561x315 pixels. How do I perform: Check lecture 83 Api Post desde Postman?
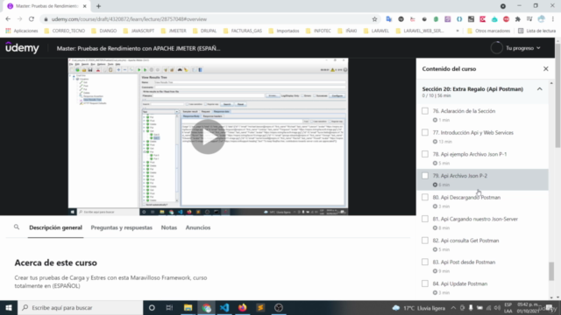pyautogui.click(x=424, y=262)
